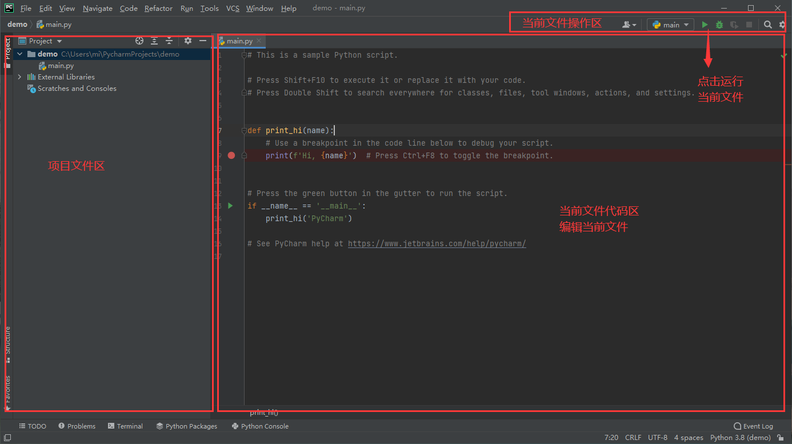Toggle the read-only lock icon in status bar

coord(781,438)
